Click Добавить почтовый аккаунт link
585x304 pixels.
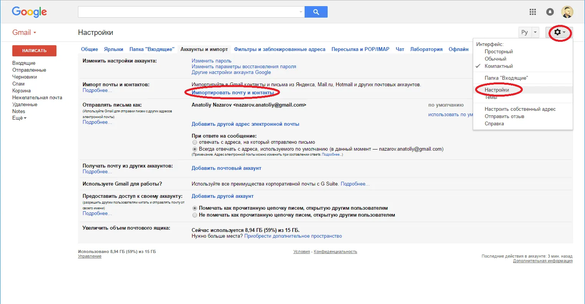click(x=226, y=168)
